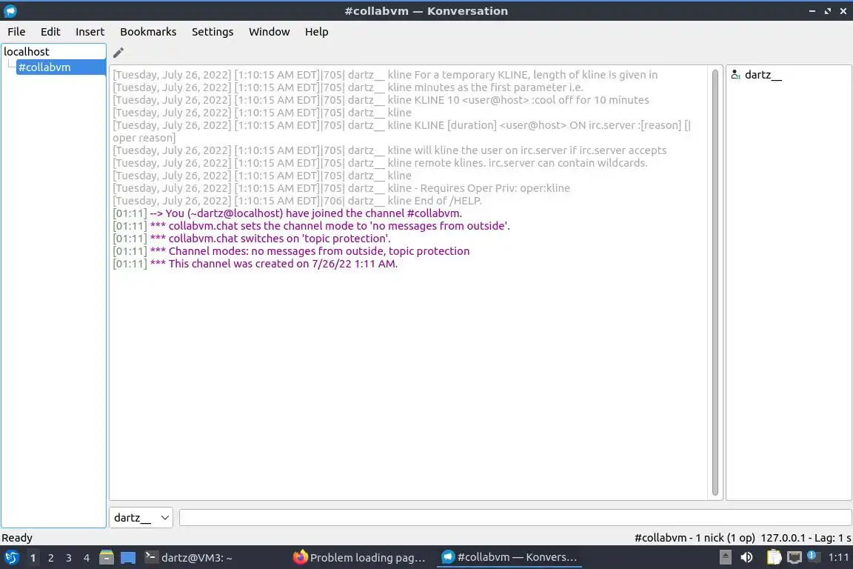The width and height of the screenshot is (853, 569).
Task: Click the clipboard tray icon
Action: pyautogui.click(x=774, y=557)
